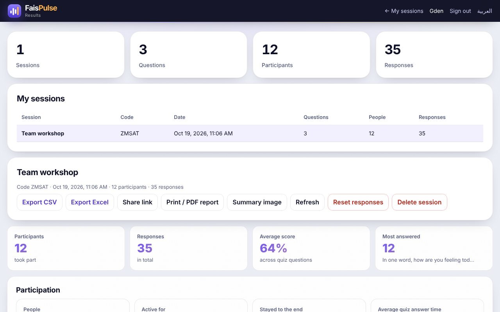
Task: Switch language to العربية
Action: tap(484, 11)
